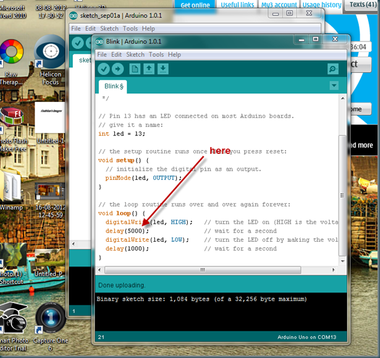Close the sketch_sep01a Arduino window
380x358 pixels.
(309, 14)
